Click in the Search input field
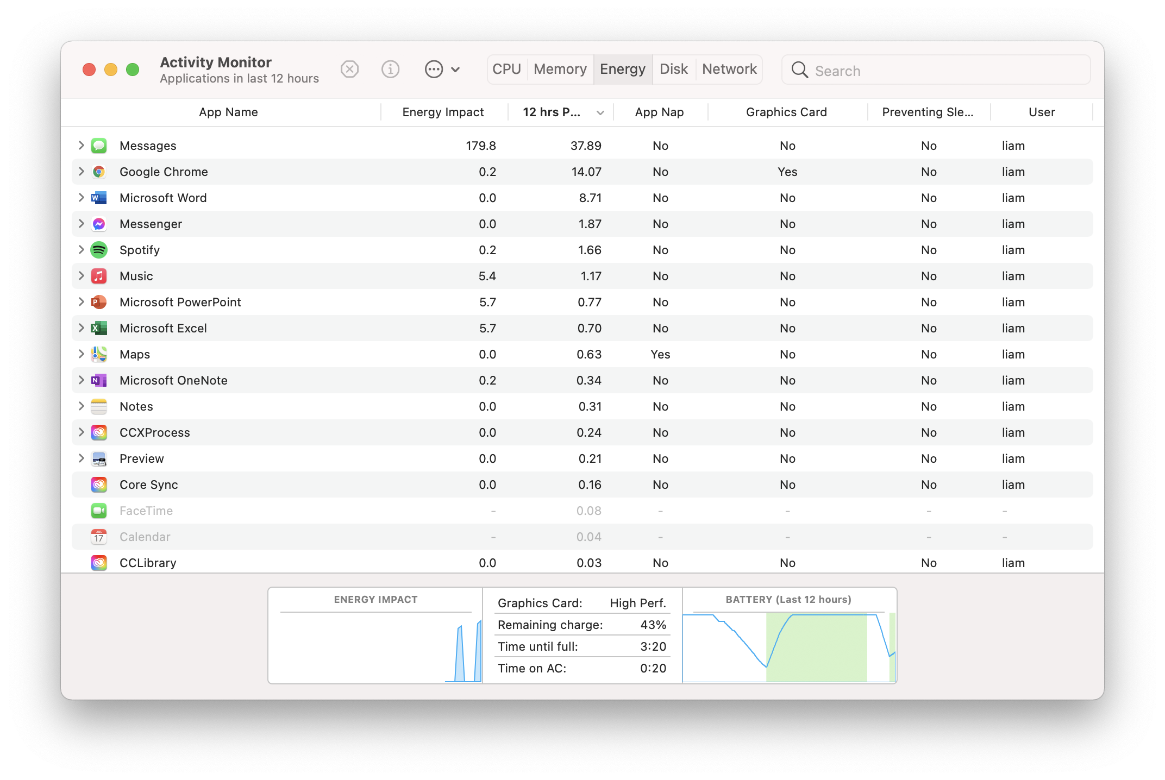The image size is (1165, 780). click(x=945, y=71)
